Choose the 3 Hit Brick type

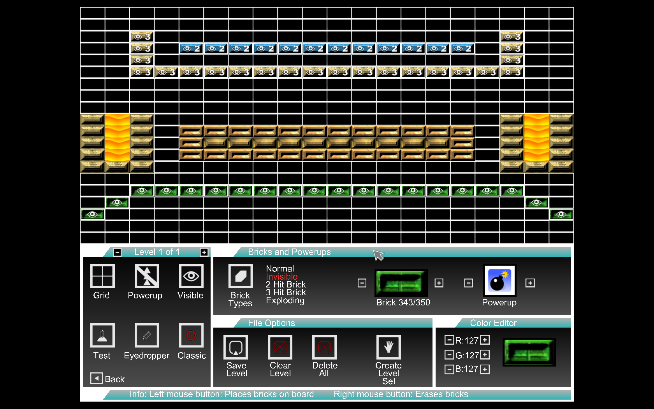tap(286, 292)
